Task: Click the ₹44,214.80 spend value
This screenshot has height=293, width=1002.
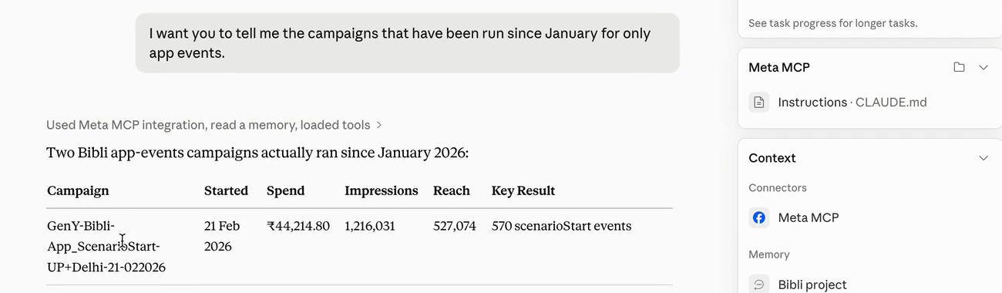Action: pos(298,226)
